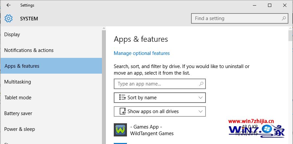This screenshot has width=293, height=144.
Task: Click the right pane vertical scrollbar thumb
Action: [291, 36]
